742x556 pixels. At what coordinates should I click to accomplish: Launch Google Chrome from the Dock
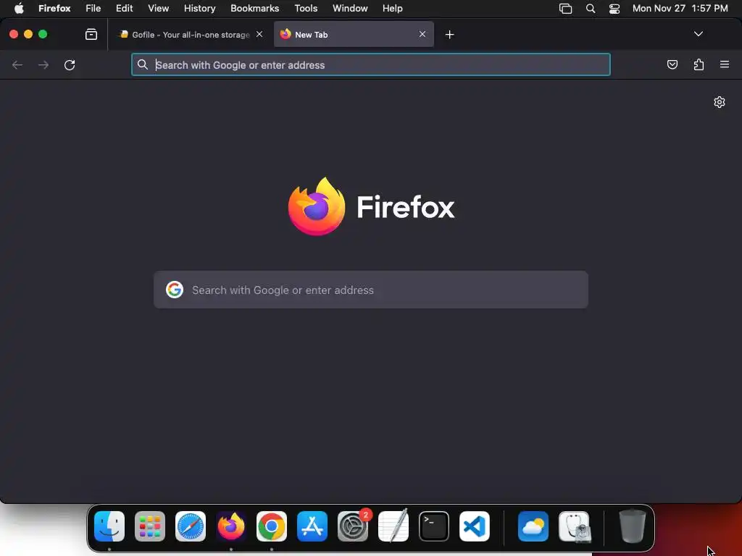[x=272, y=526]
